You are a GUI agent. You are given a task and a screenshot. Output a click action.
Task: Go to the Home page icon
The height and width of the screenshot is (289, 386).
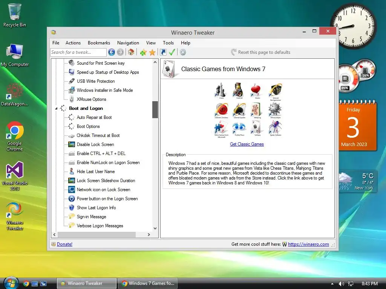131,52
